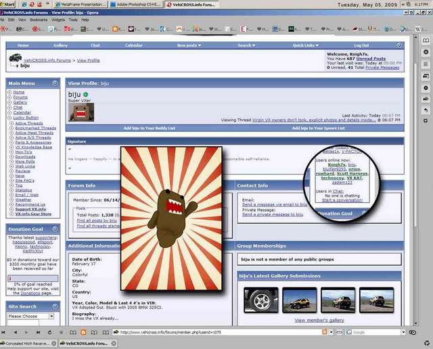Open the Search dropdown in navbar
This screenshot has width=433, height=349.
tap(246, 45)
